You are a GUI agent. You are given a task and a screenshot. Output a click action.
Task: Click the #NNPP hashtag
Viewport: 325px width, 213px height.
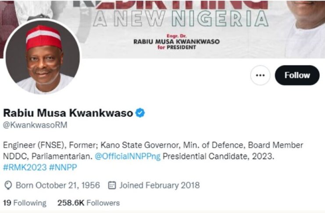click(x=63, y=167)
